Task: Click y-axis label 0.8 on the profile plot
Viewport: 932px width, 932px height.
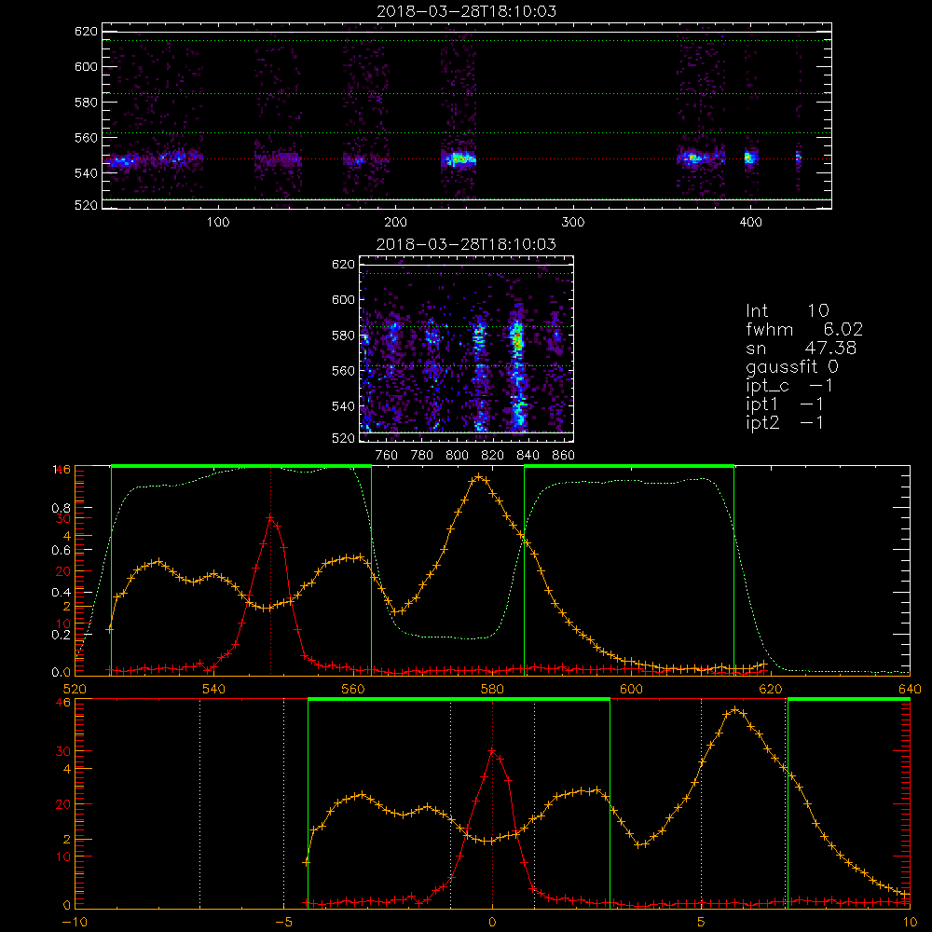Action: pyautogui.click(x=62, y=508)
